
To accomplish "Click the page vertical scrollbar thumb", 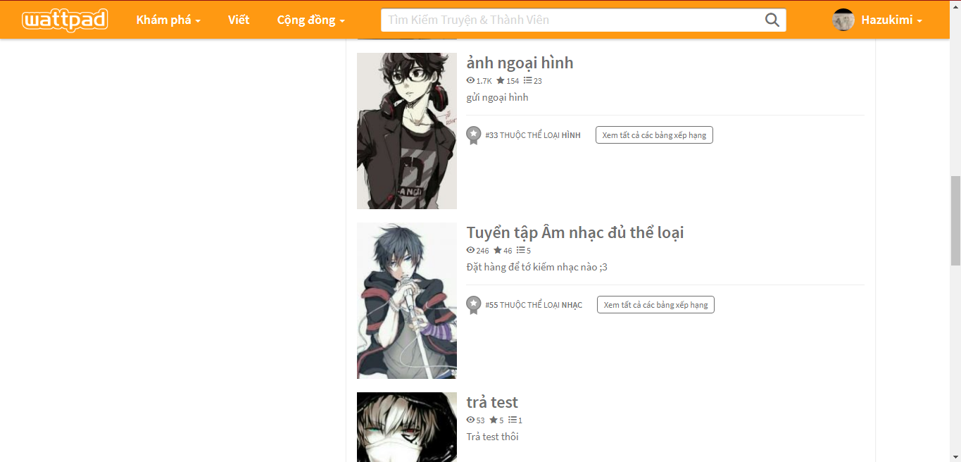I will (955, 220).
